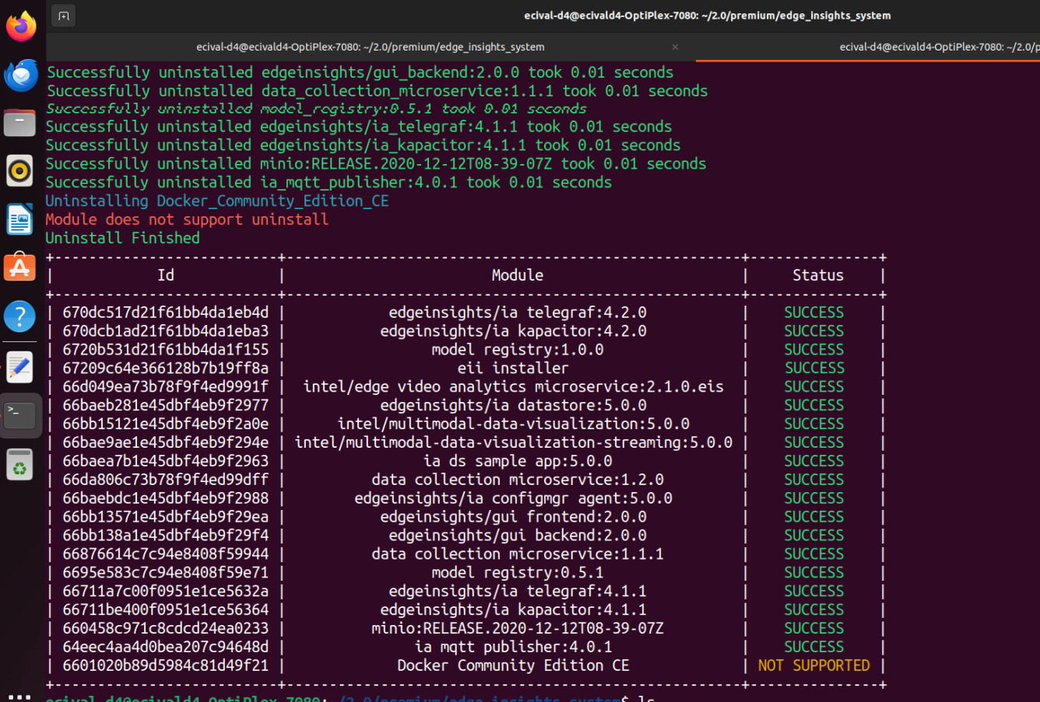Viewport: 1040px width, 702px height.
Task: Click Id 670dcb1ad21f61bb4da1eba3
Action: pos(166,331)
